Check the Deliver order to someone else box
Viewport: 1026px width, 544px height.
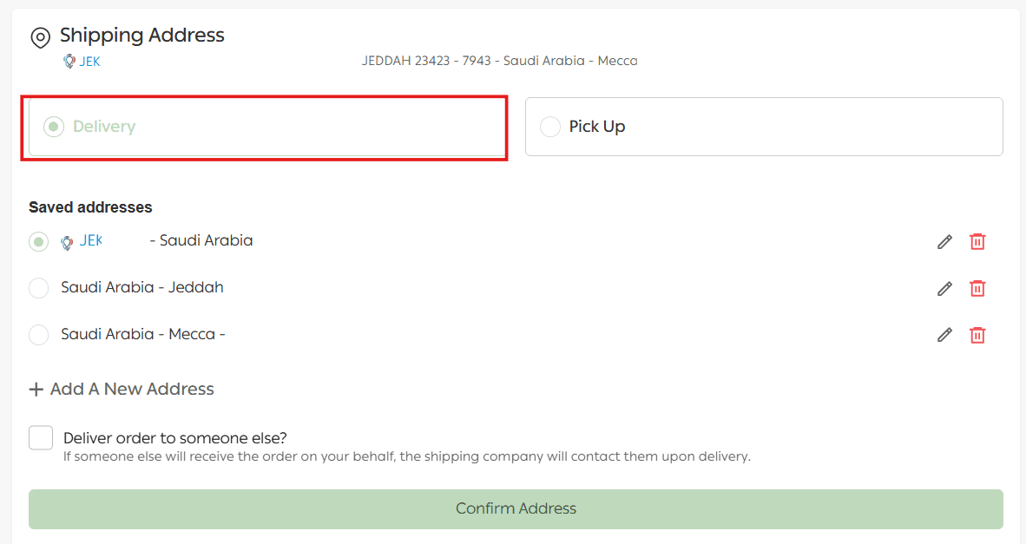41,438
